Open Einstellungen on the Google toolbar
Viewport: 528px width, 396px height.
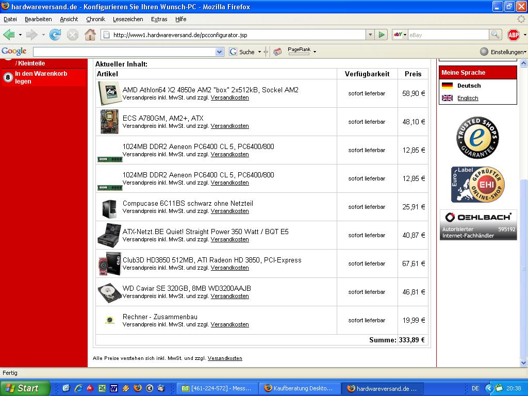[x=503, y=52]
